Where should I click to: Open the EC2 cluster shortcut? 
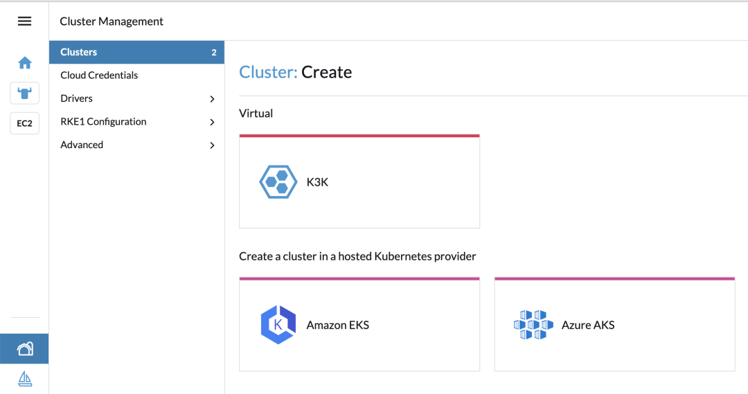[x=25, y=123]
